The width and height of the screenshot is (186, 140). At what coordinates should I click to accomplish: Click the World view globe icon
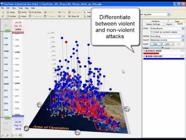pyautogui.click(x=19, y=12)
